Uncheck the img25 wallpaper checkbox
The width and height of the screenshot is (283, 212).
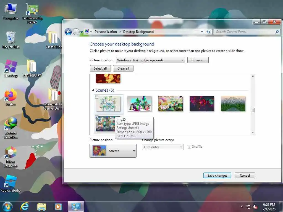coord(97,117)
